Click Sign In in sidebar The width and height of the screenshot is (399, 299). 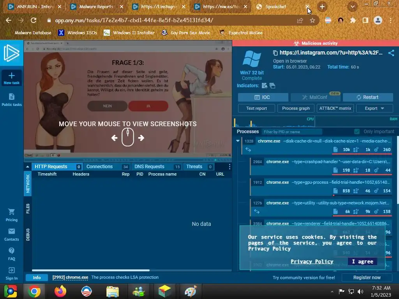[11, 274]
